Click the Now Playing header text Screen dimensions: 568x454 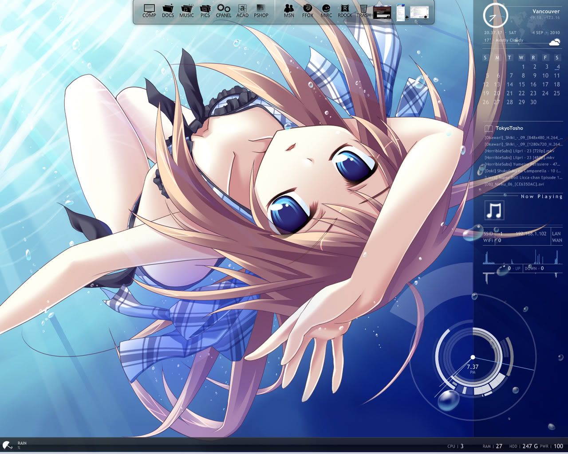tap(541, 196)
